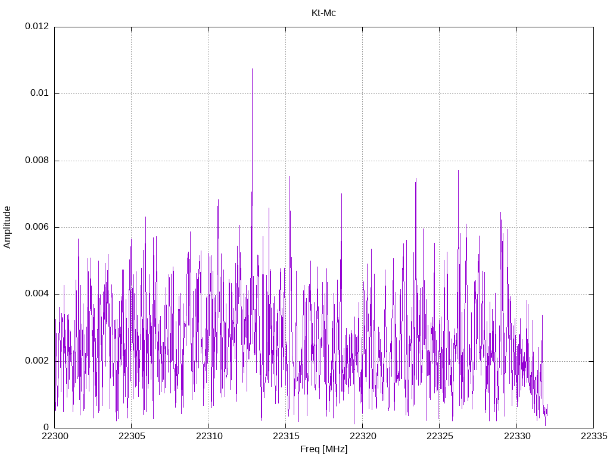The height and width of the screenshot is (457, 610).
Task: Click the 0.002 y-axis tick label
Action: click(x=37, y=361)
